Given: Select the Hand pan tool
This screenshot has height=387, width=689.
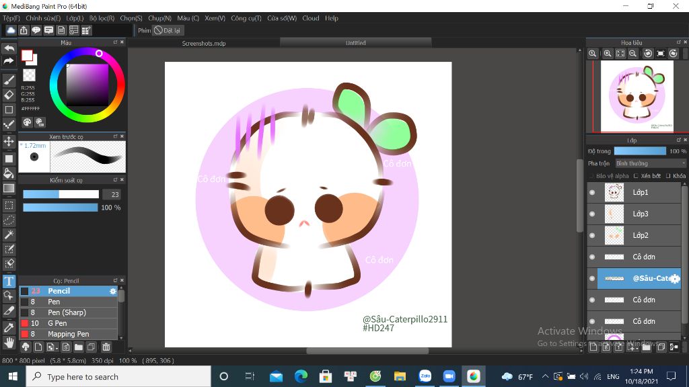Looking at the screenshot, I should click(x=9, y=342).
